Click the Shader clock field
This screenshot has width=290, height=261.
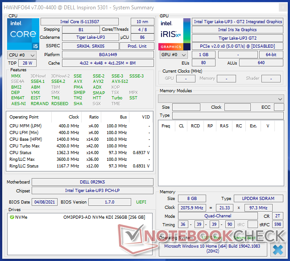pos(271,78)
